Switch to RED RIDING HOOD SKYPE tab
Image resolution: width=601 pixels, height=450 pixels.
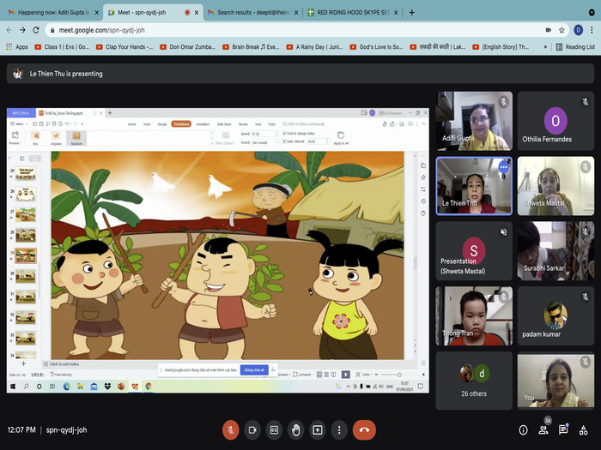coord(353,13)
